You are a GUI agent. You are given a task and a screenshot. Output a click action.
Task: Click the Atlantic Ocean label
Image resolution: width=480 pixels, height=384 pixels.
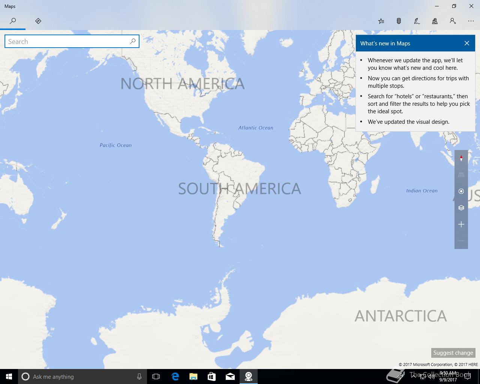[256, 128]
